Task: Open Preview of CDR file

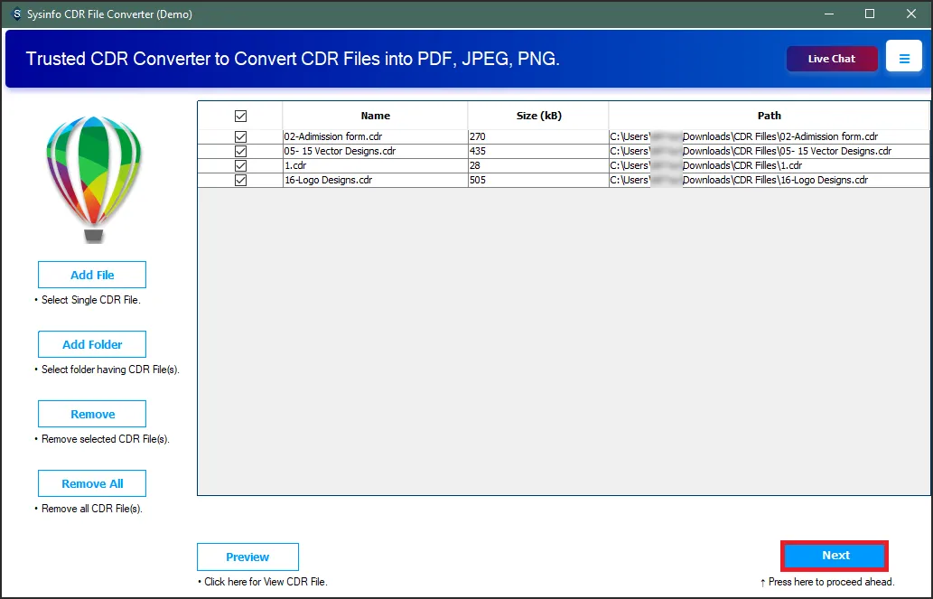Action: tap(247, 557)
